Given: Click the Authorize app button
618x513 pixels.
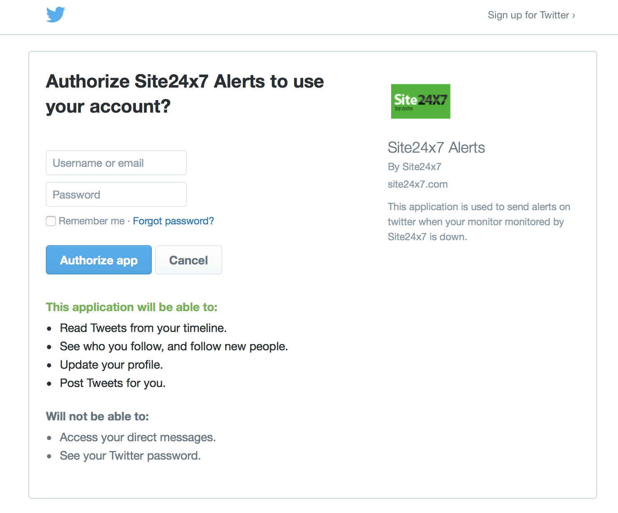Looking at the screenshot, I should (x=99, y=260).
